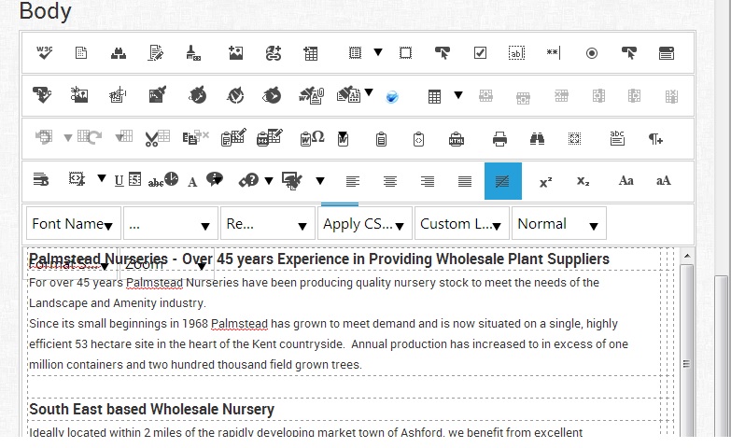Screen dimensions: 731x448
Task: Toggle the highlighted no-alignment button
Action: pos(503,181)
